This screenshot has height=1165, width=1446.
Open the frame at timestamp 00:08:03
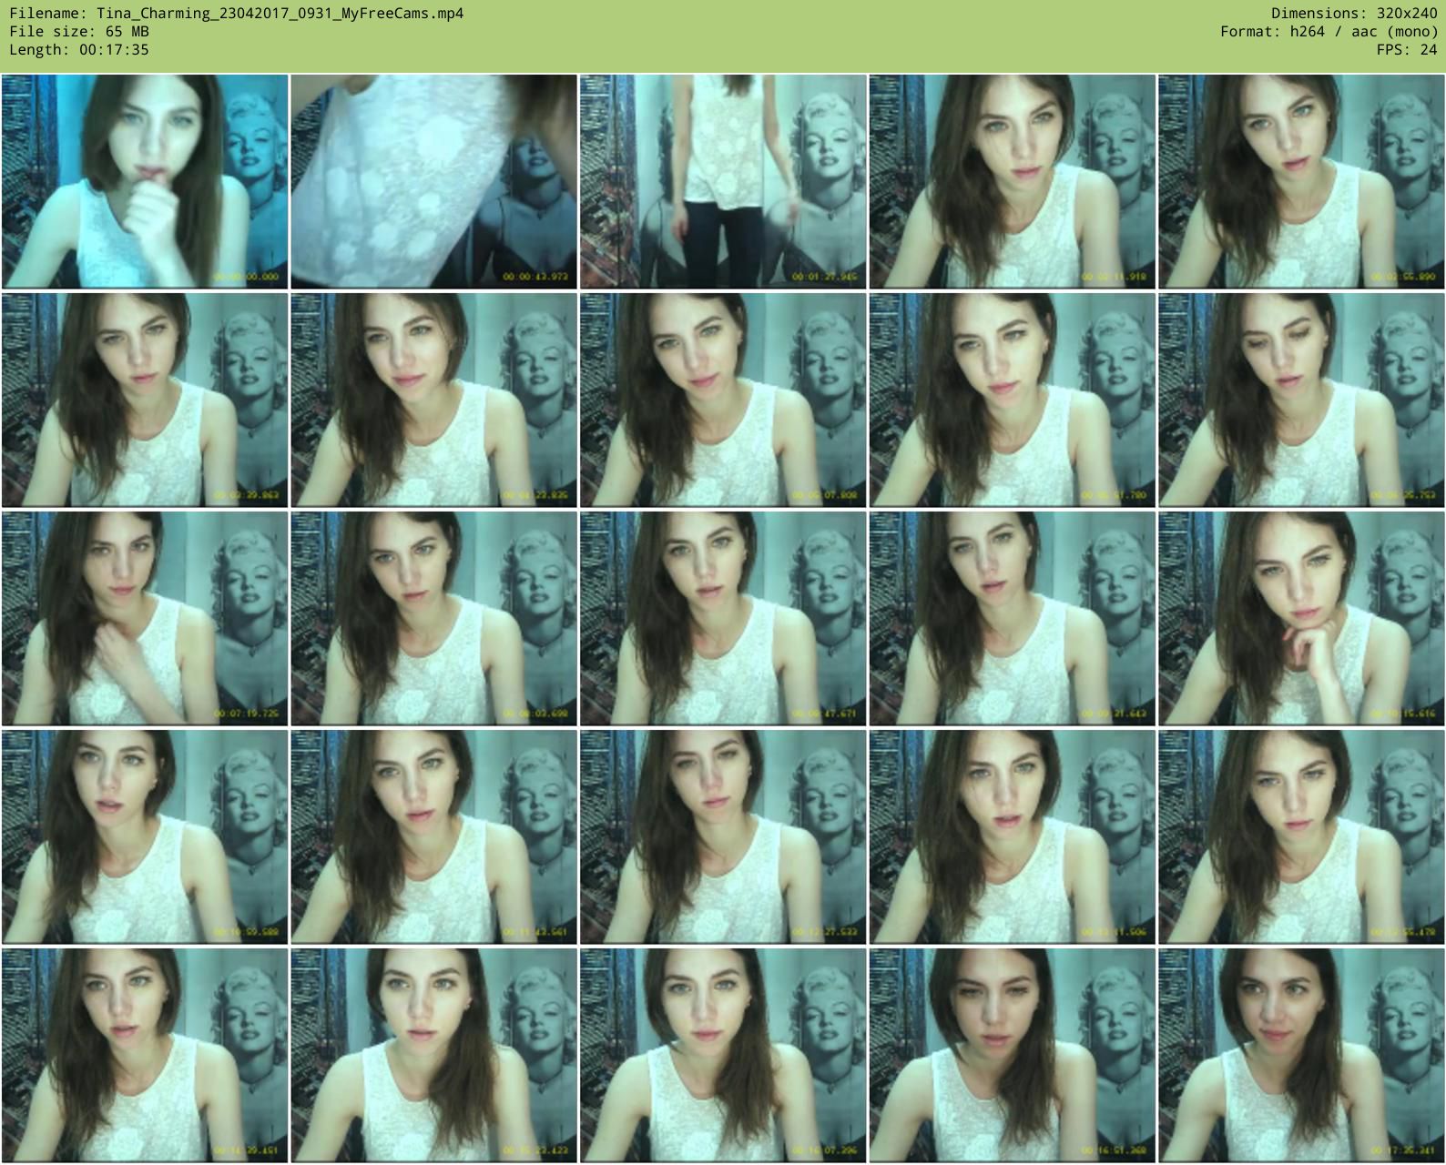(433, 618)
